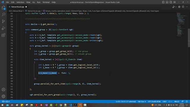Click the func( ) call on line 87
The image size is (190, 107).
(x=66, y=73)
